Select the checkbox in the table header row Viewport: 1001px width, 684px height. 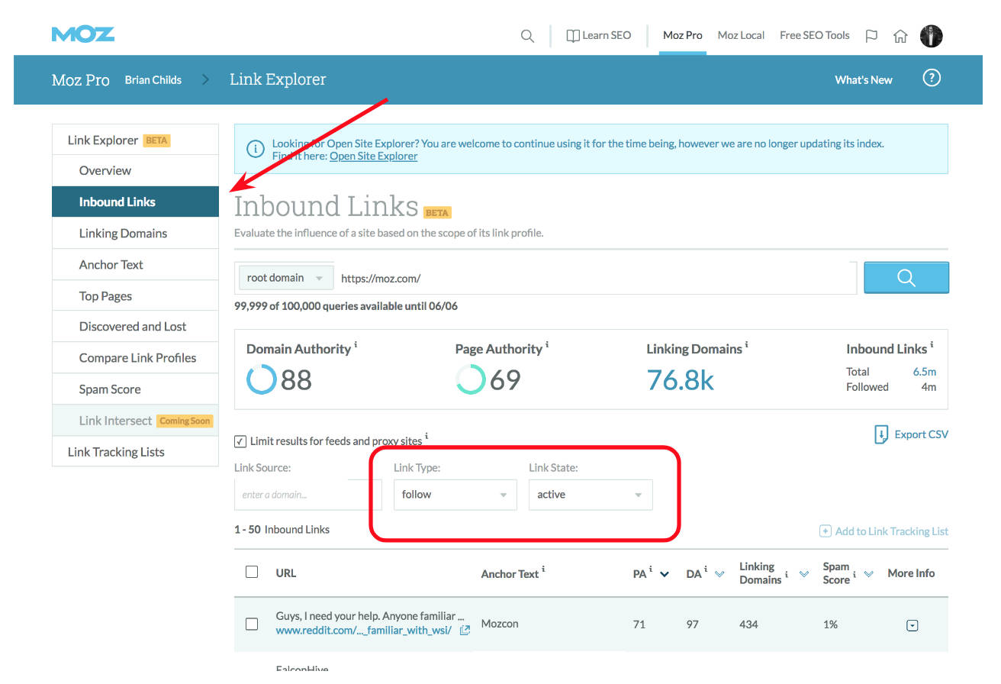(252, 571)
